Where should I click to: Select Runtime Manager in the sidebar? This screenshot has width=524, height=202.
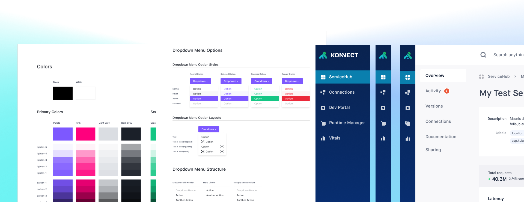(347, 123)
